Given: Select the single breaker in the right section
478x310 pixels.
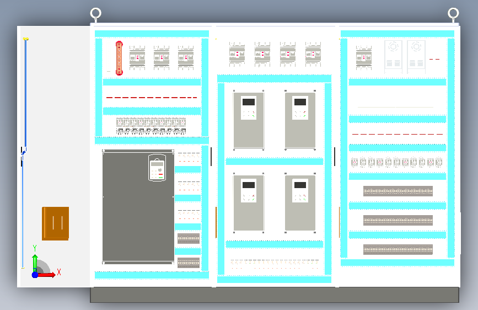Looking at the screenshot, I should coord(364,58).
